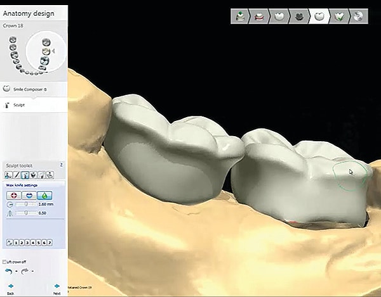Select the highlighted wax knife tool
The height and width of the screenshot is (297, 381).
(x=25, y=175)
